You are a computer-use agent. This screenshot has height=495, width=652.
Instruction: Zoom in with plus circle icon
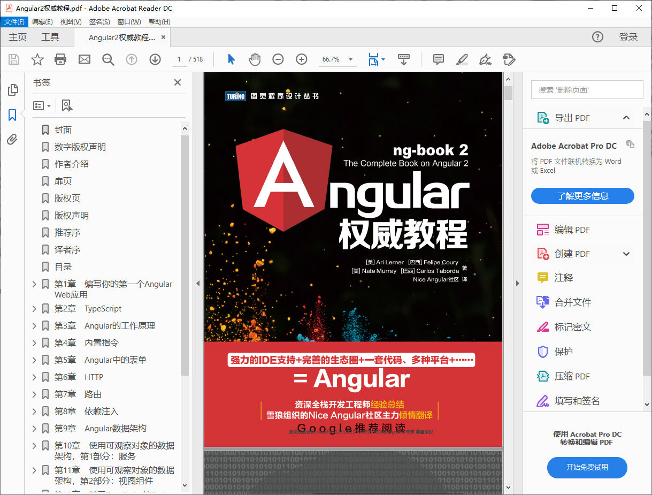(302, 59)
